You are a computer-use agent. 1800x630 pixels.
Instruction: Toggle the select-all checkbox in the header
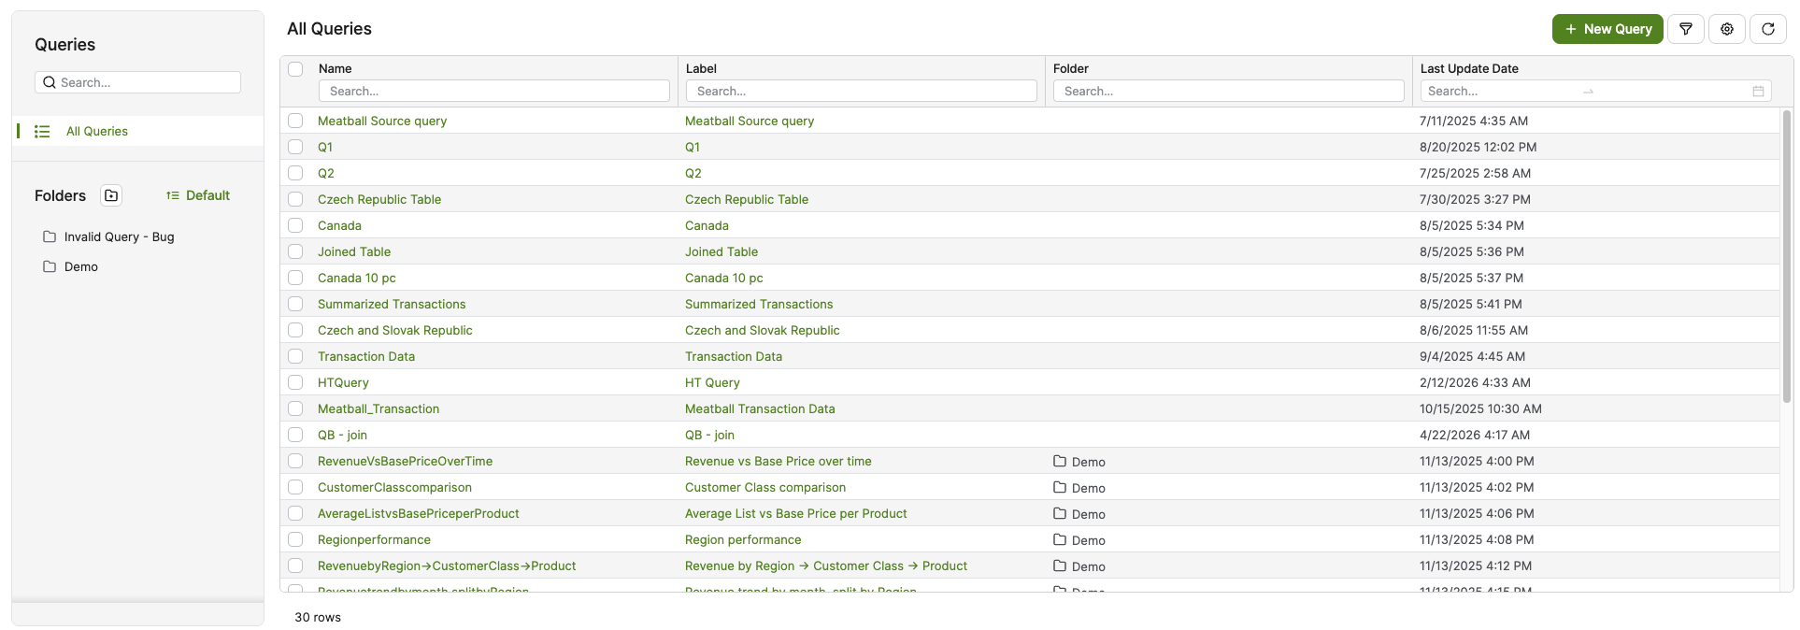pyautogui.click(x=295, y=69)
